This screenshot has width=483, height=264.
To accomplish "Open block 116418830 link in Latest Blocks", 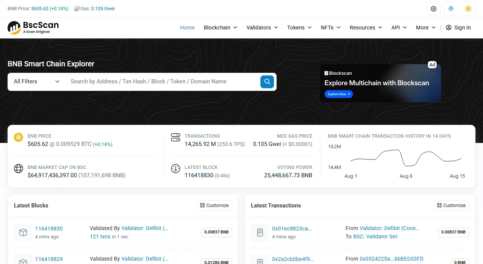I will coord(49,229).
